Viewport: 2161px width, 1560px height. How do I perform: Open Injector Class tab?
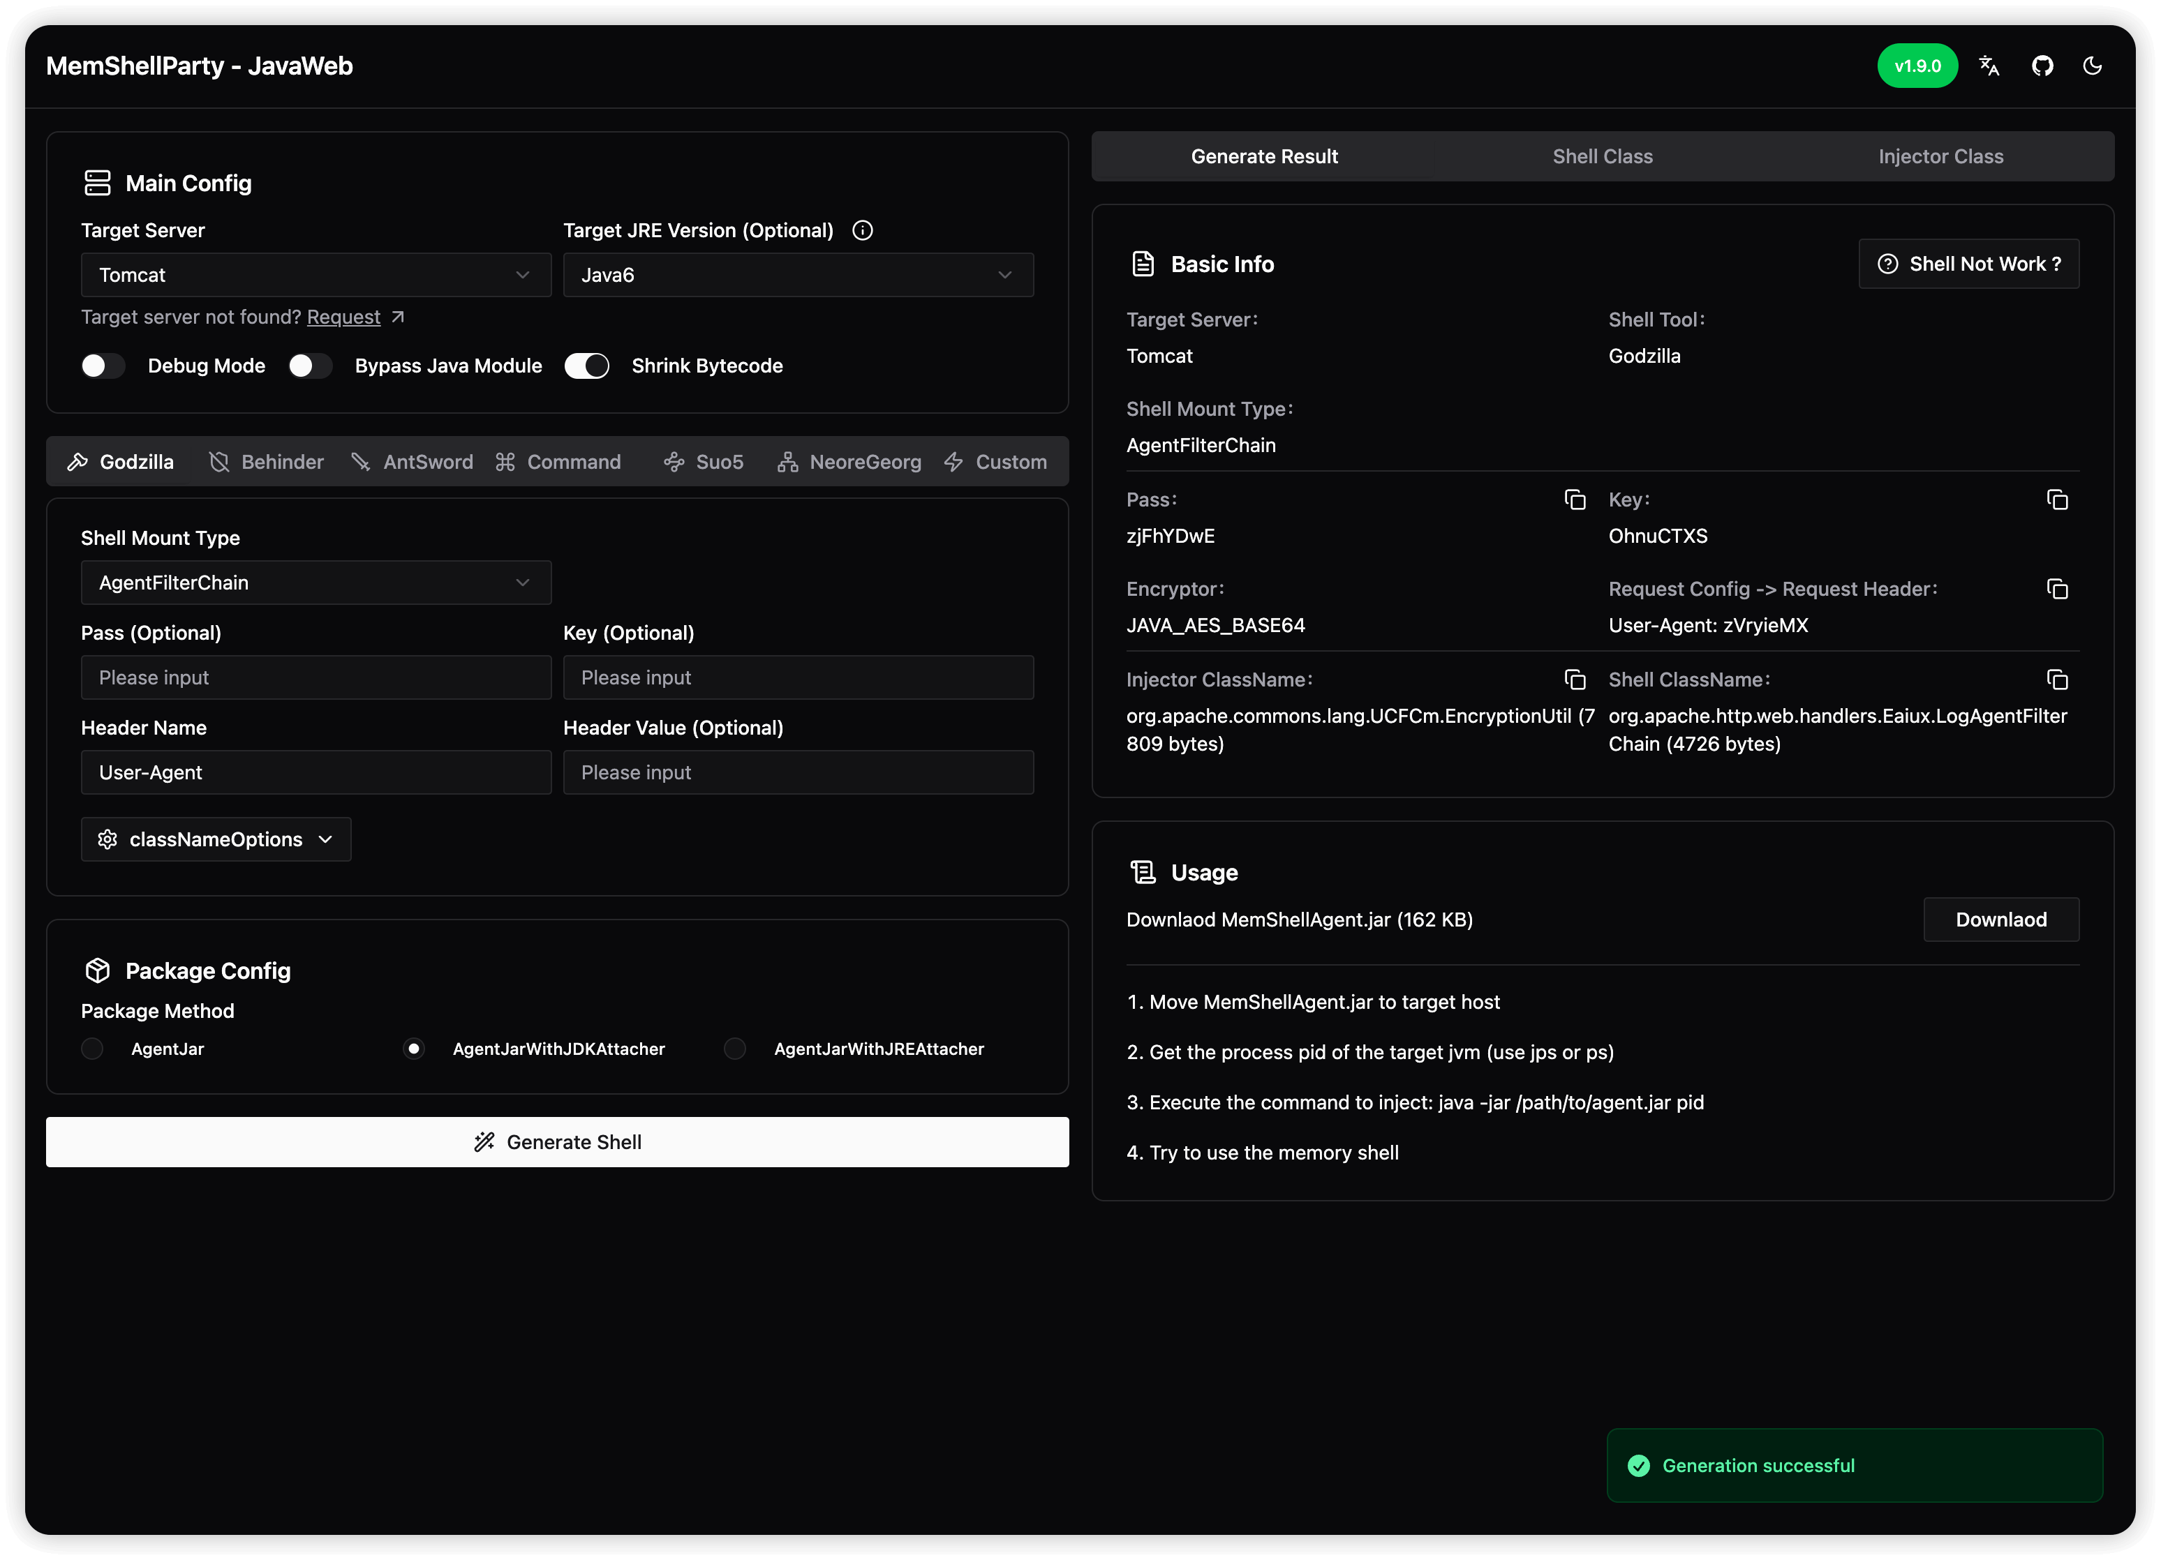pyautogui.click(x=1941, y=156)
